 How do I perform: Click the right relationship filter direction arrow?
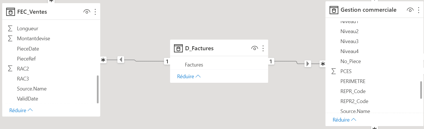(308, 64)
